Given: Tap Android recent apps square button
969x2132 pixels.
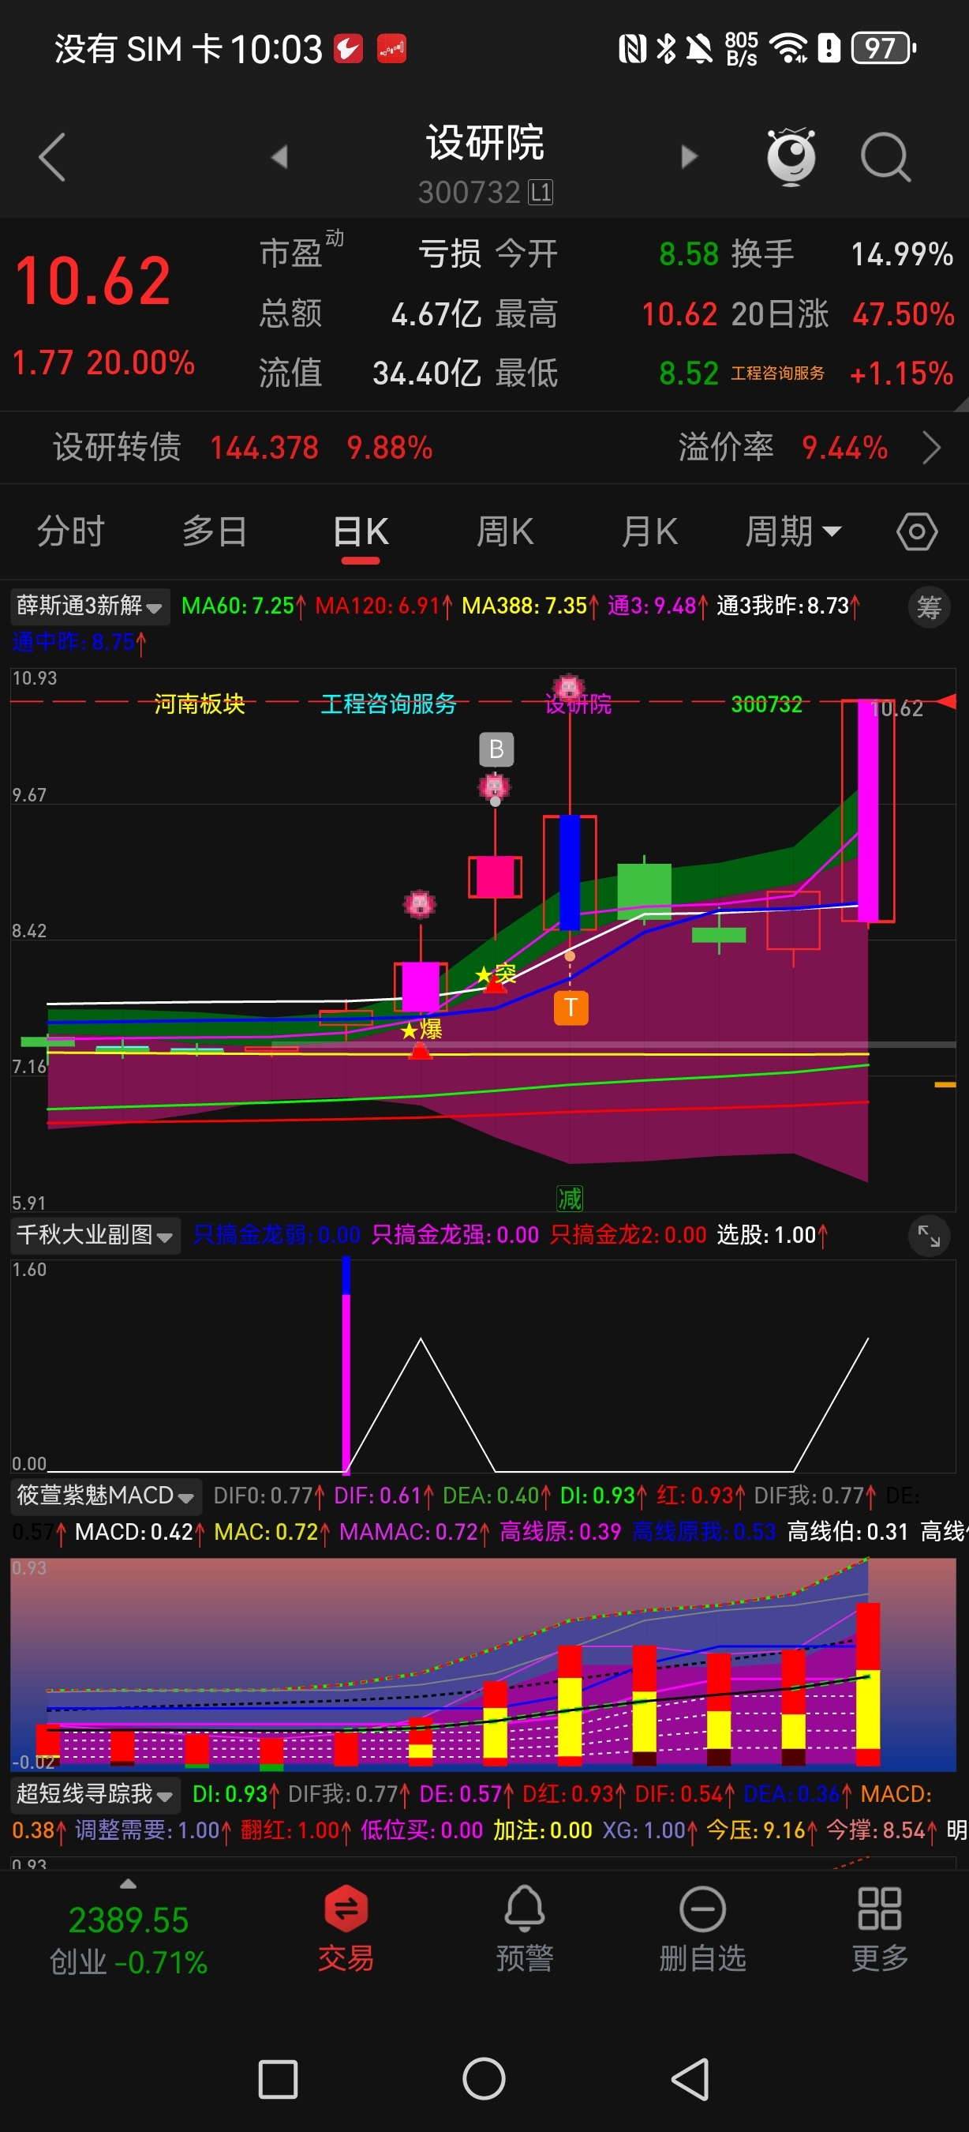Looking at the screenshot, I should pos(278,2079).
